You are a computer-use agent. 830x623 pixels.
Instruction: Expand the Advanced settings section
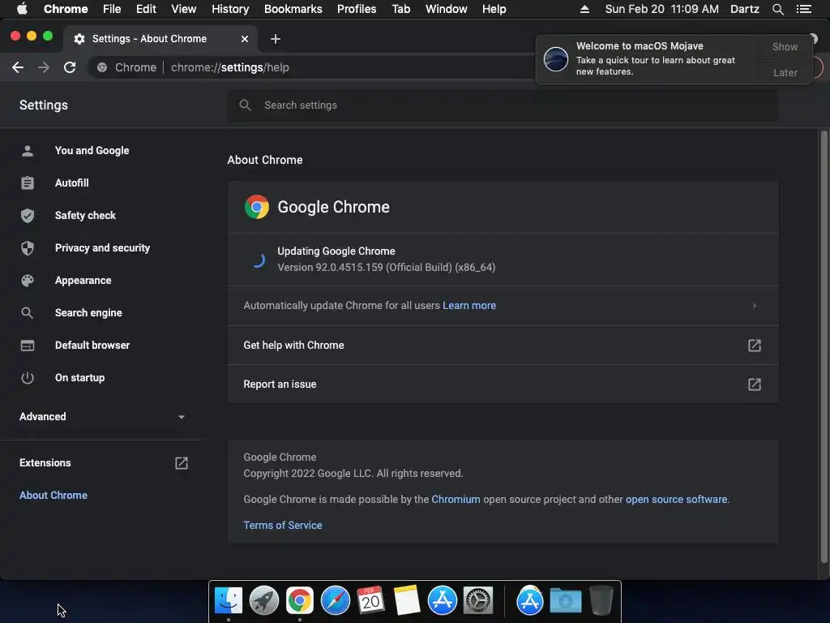[102, 417]
